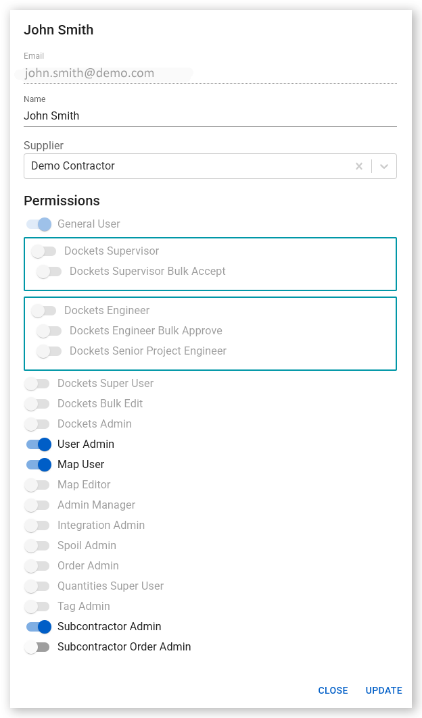Turn off the Map User switch

(x=39, y=464)
